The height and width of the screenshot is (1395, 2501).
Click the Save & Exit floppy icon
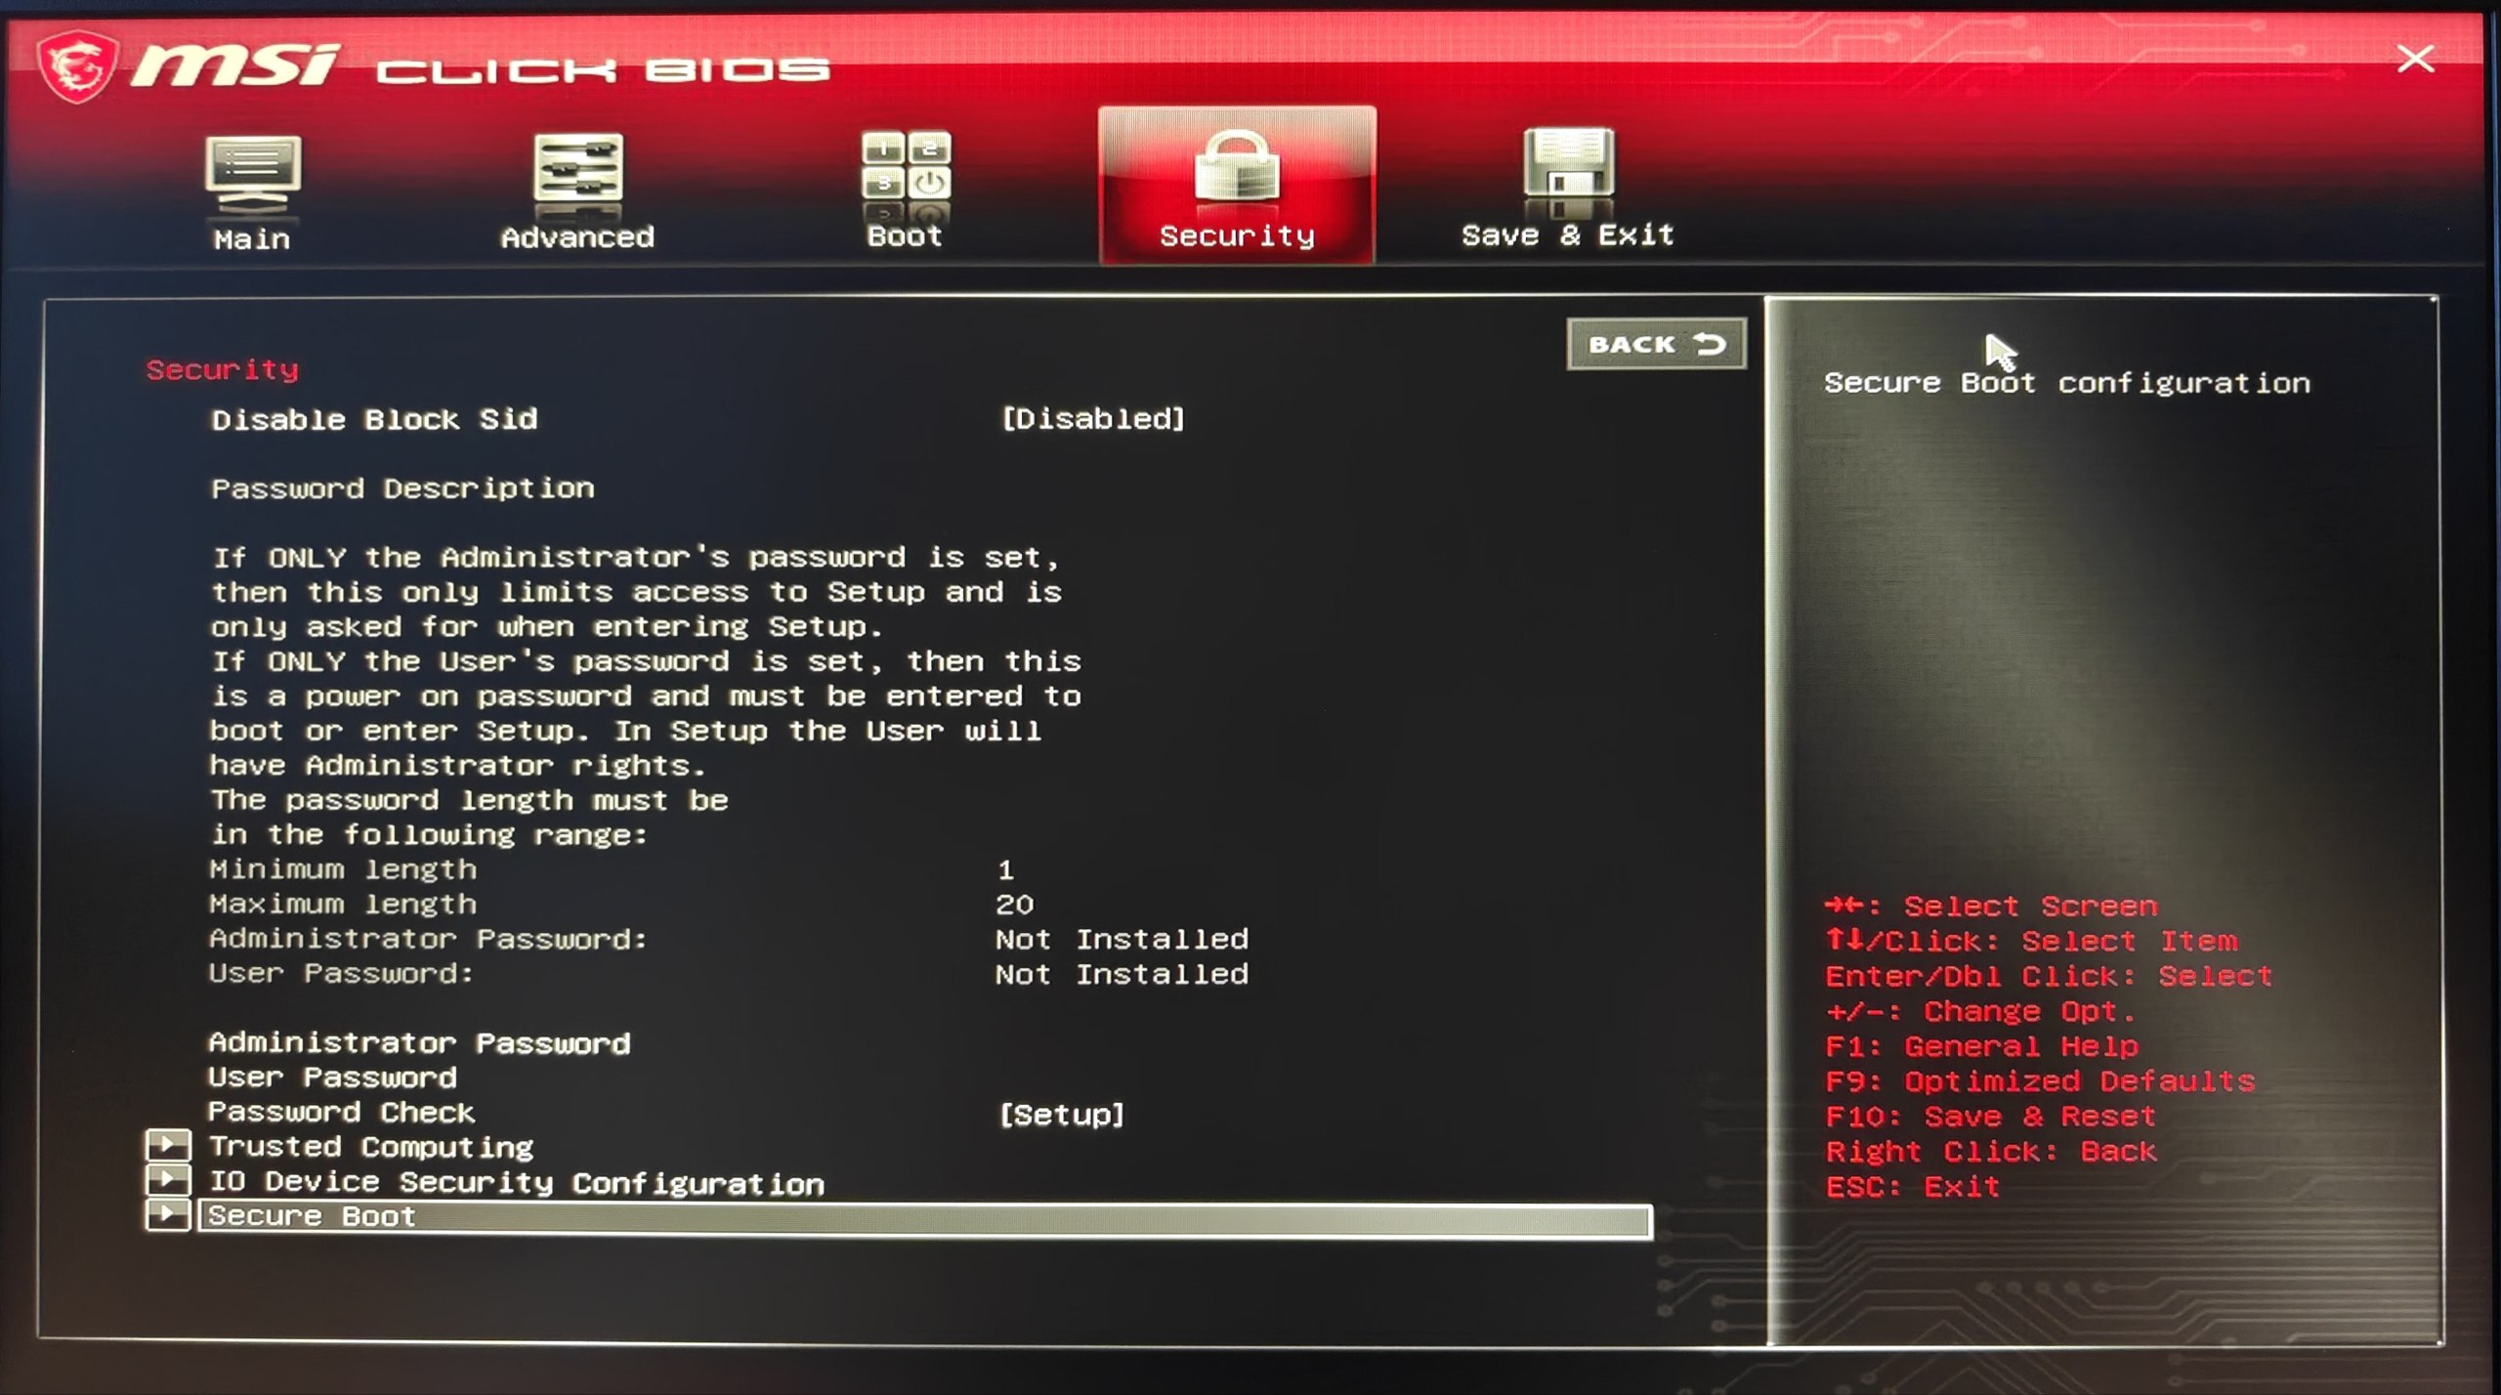(x=1568, y=166)
